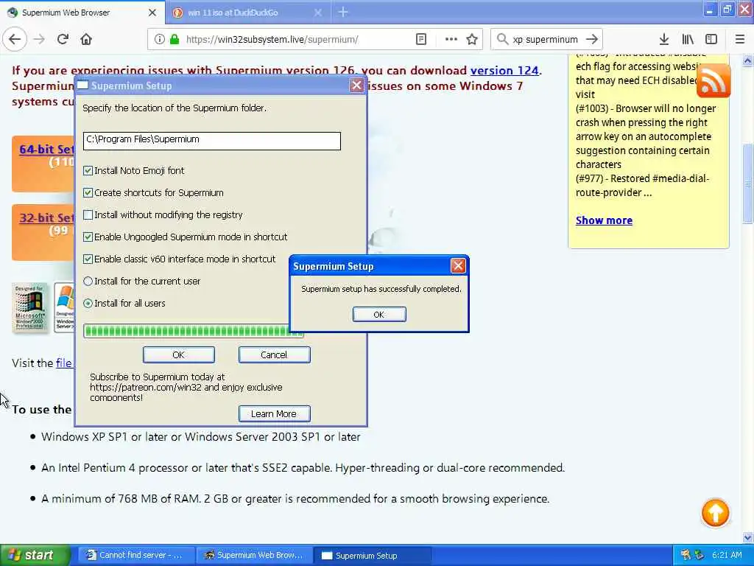This screenshot has width=754, height=566.
Task: Click the page vertical scrollbar thumb
Action: (748, 183)
